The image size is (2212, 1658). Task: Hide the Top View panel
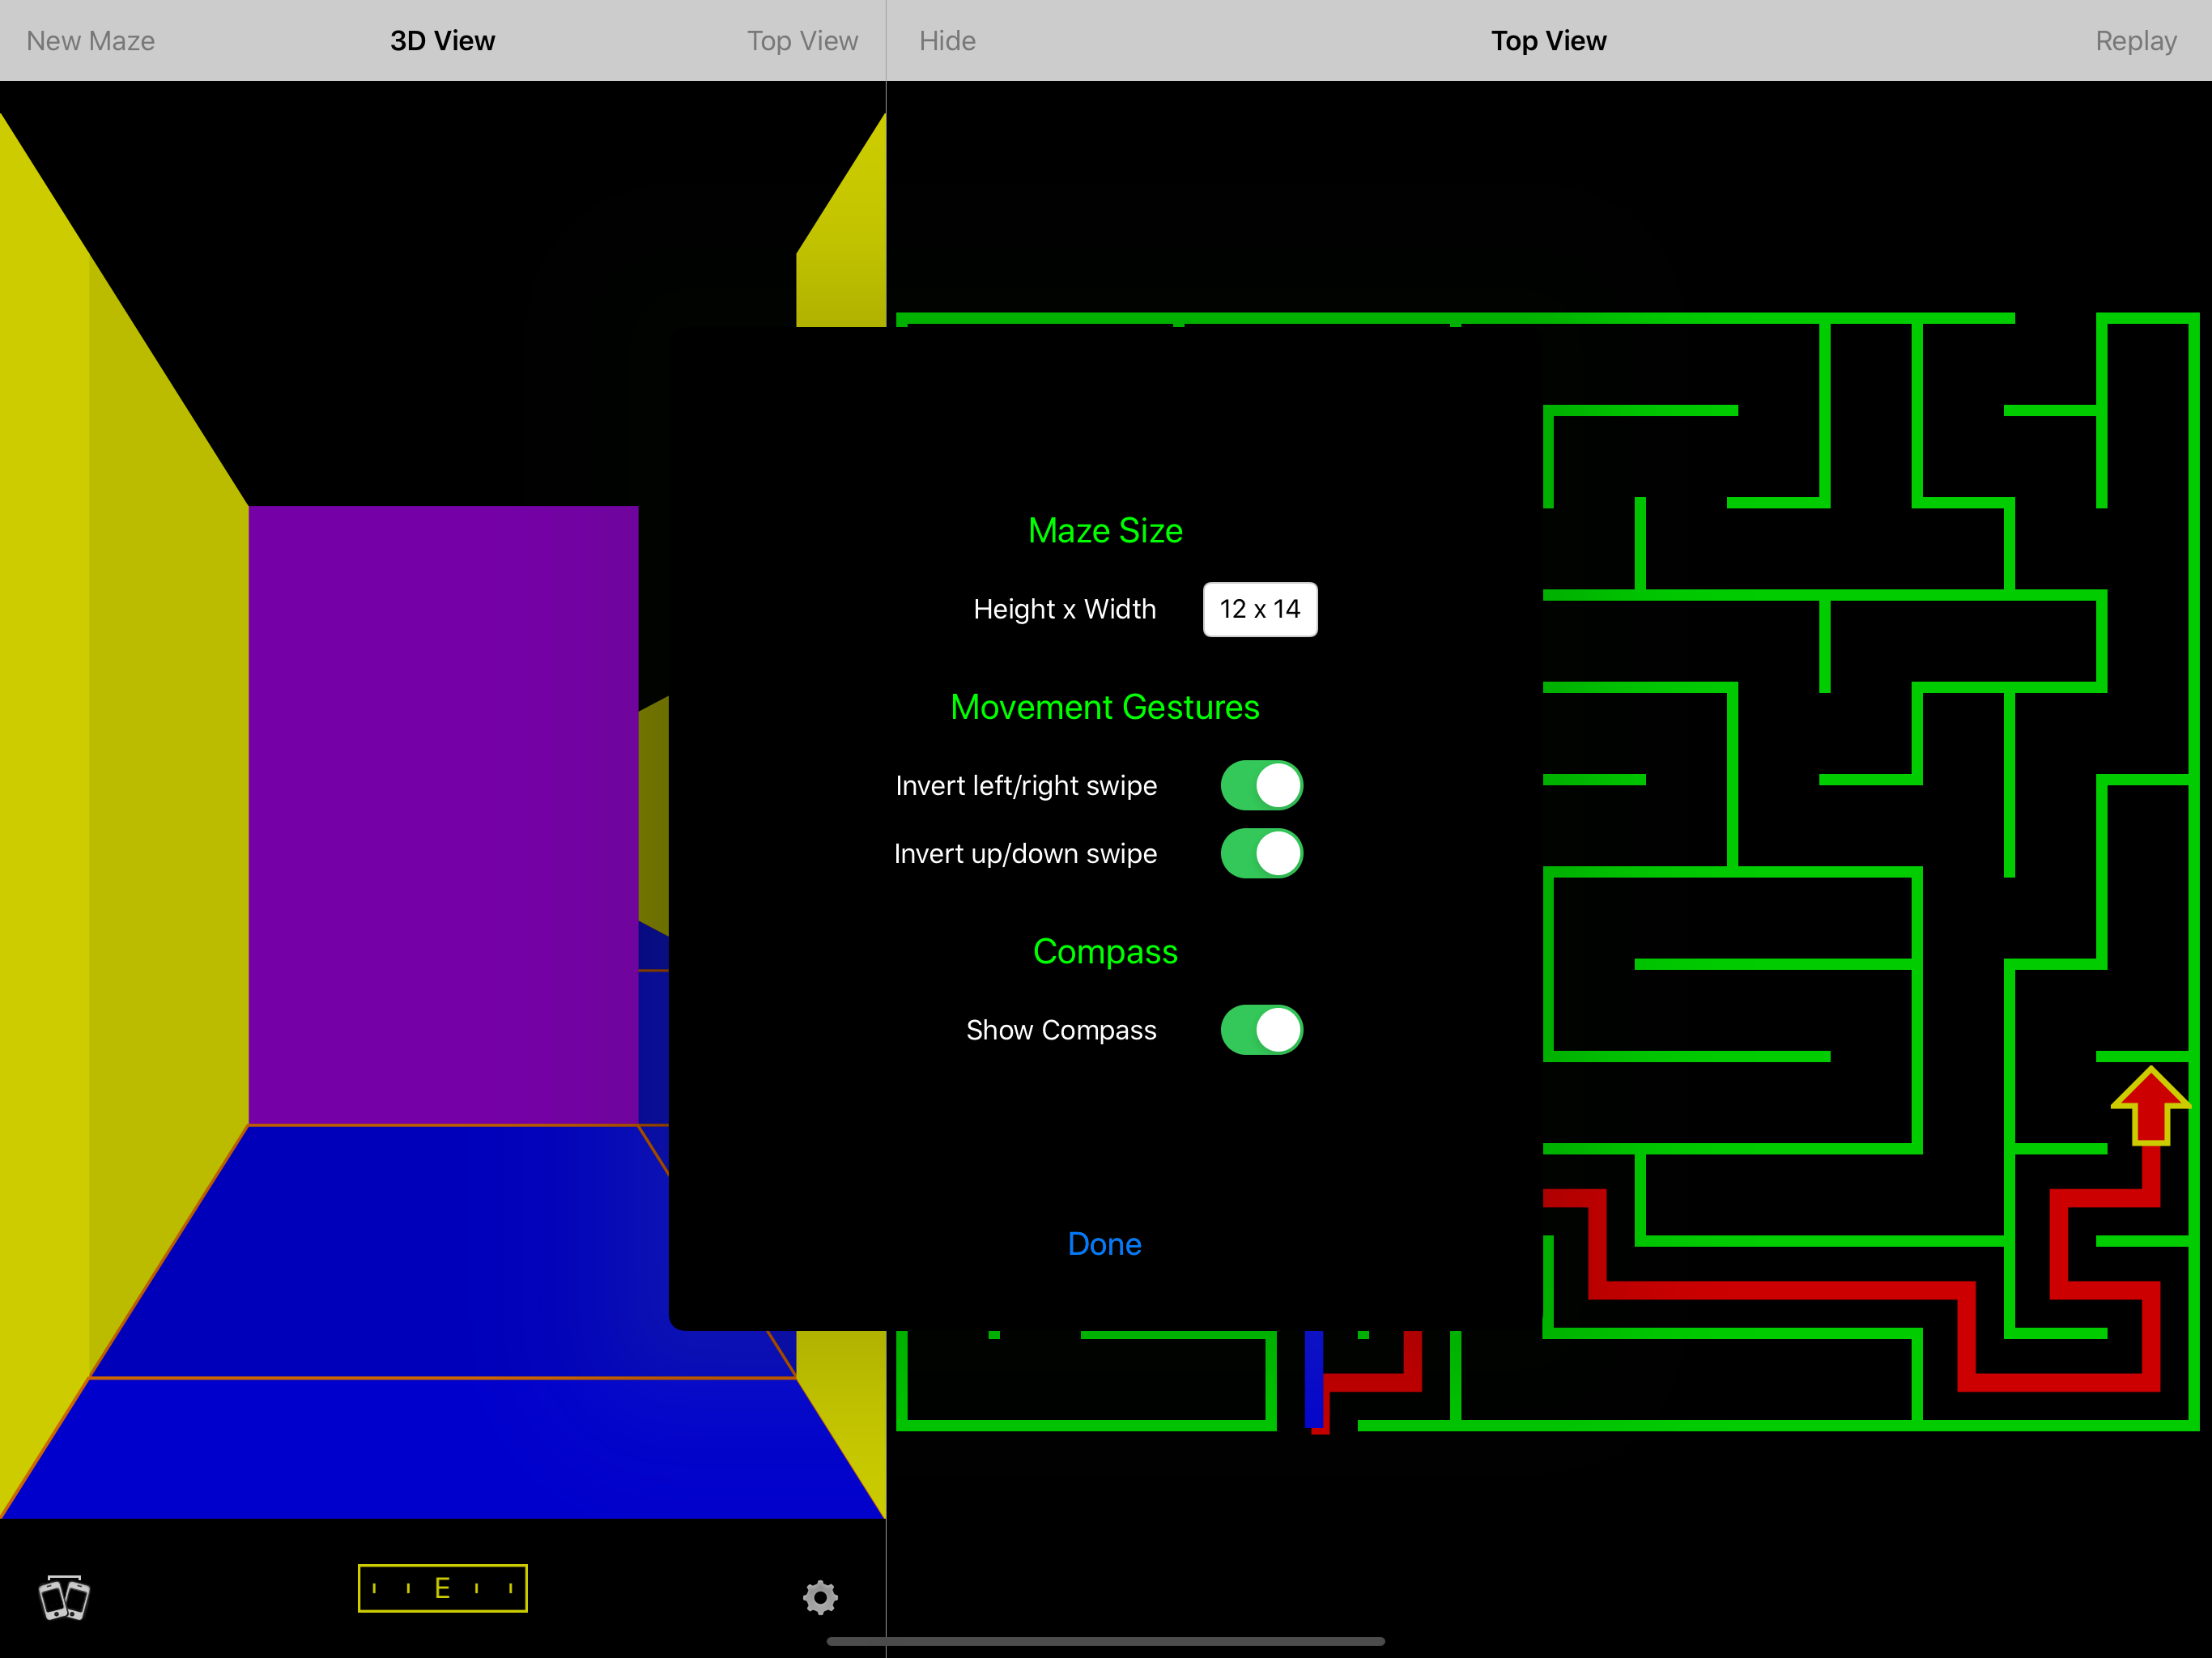pos(947,41)
